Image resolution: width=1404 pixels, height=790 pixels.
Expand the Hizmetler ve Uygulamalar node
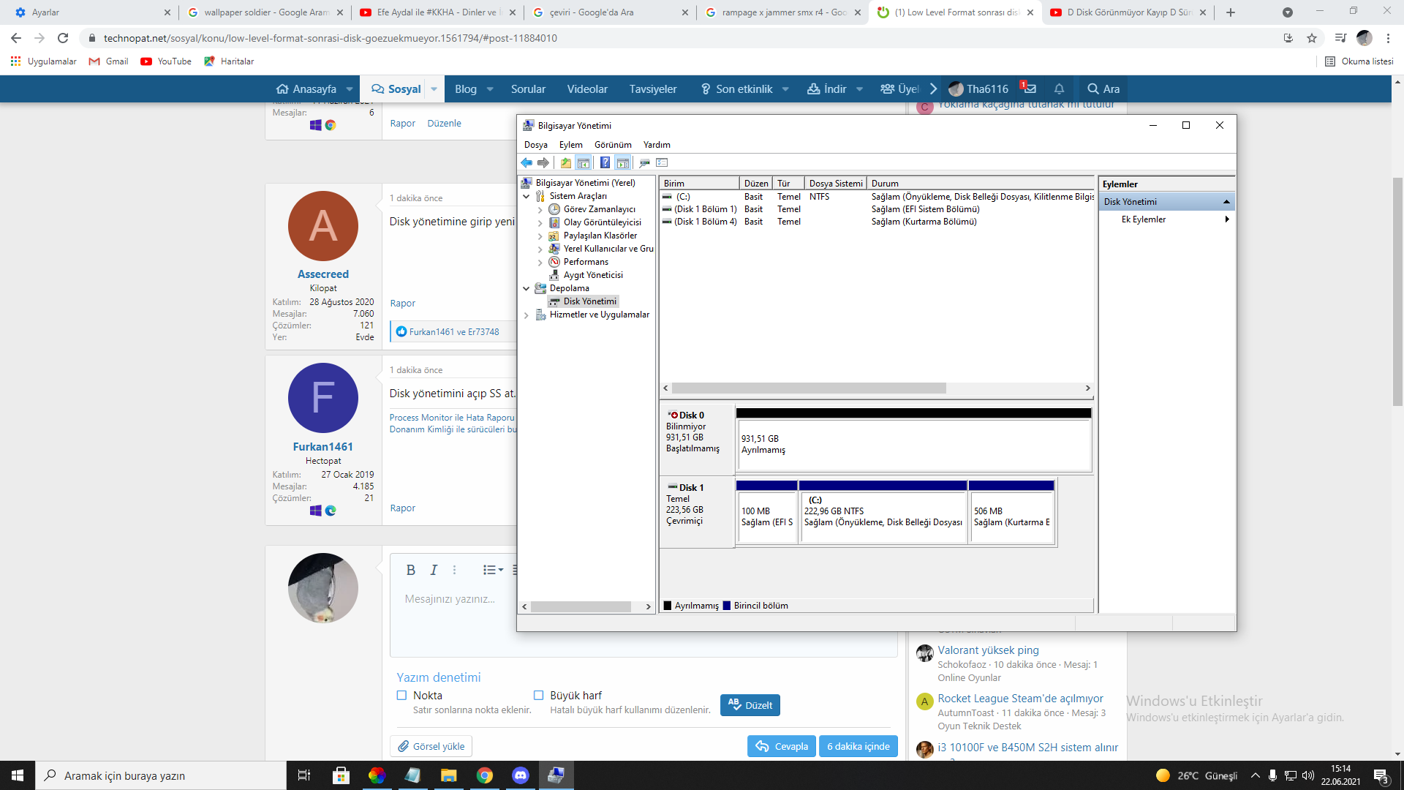click(x=526, y=315)
